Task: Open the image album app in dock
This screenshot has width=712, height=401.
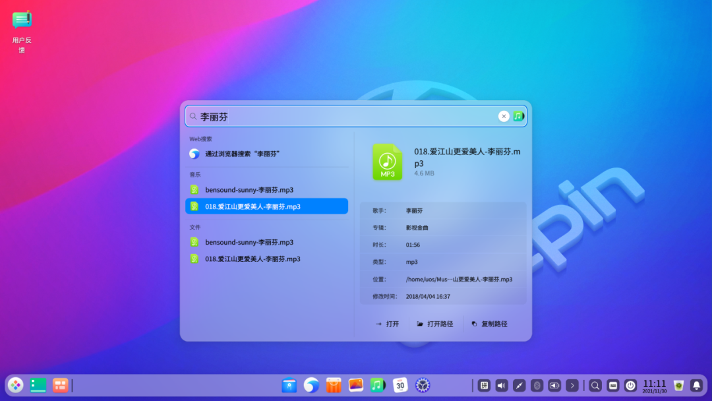Action: pyautogui.click(x=356, y=385)
